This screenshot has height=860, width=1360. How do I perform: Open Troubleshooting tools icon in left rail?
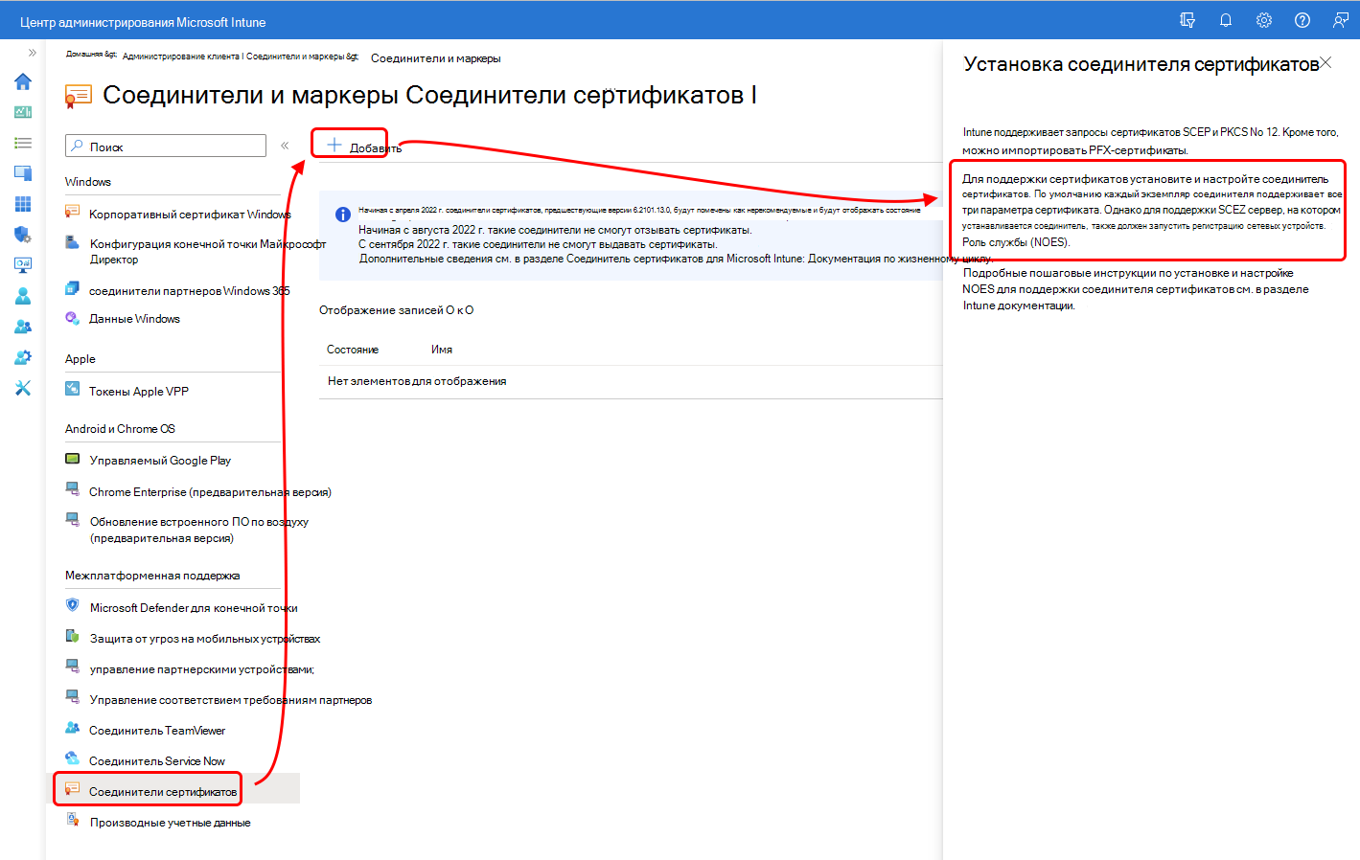(x=23, y=388)
